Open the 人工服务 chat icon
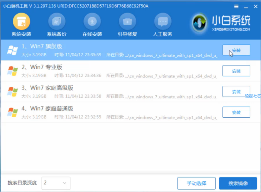 pos(163,22)
